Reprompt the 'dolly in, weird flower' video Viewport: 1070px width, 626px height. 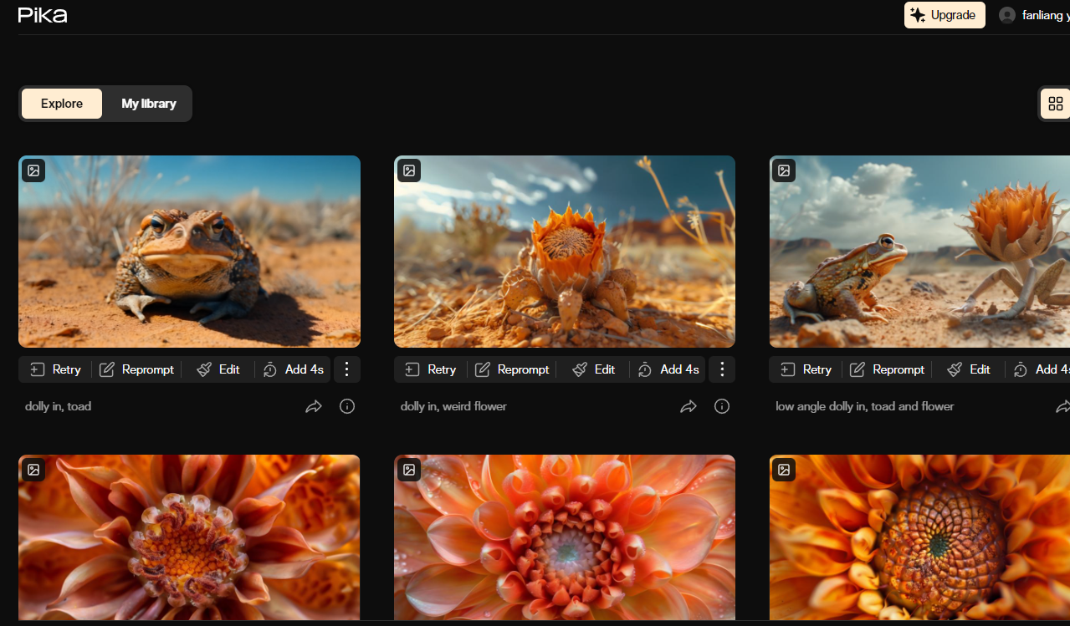(x=513, y=369)
